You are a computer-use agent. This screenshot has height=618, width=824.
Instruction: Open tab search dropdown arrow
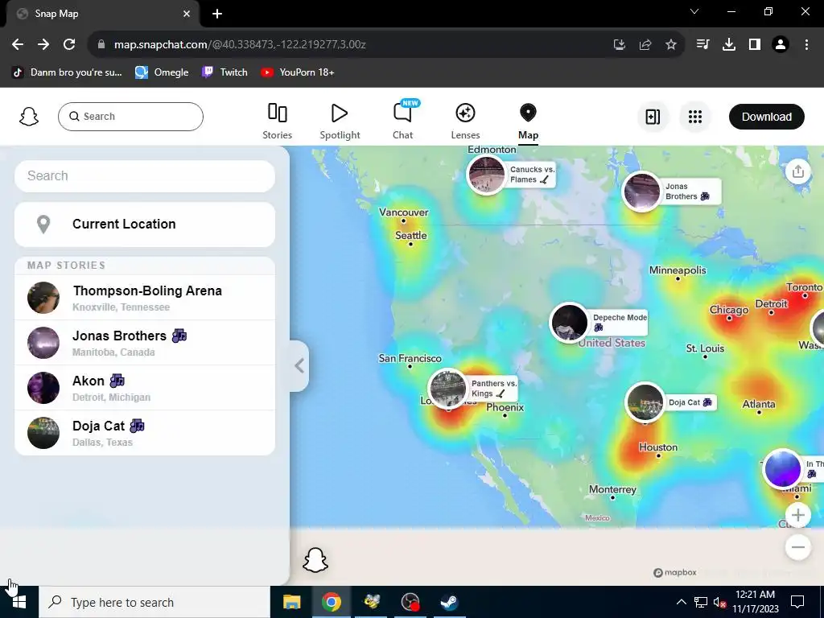pos(694,11)
